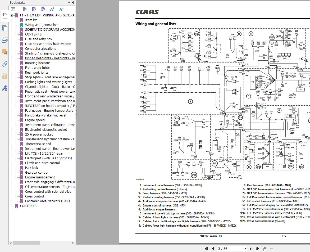
Task: Go to the previous view icon
Action: tap(264, 249)
